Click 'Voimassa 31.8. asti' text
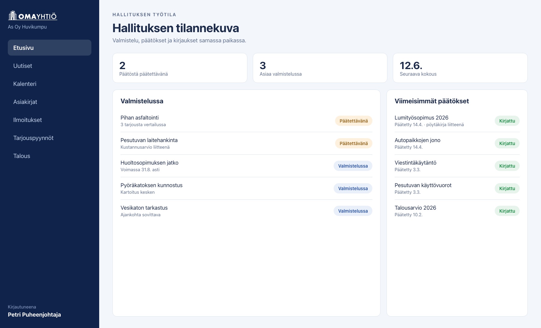 tap(140, 170)
